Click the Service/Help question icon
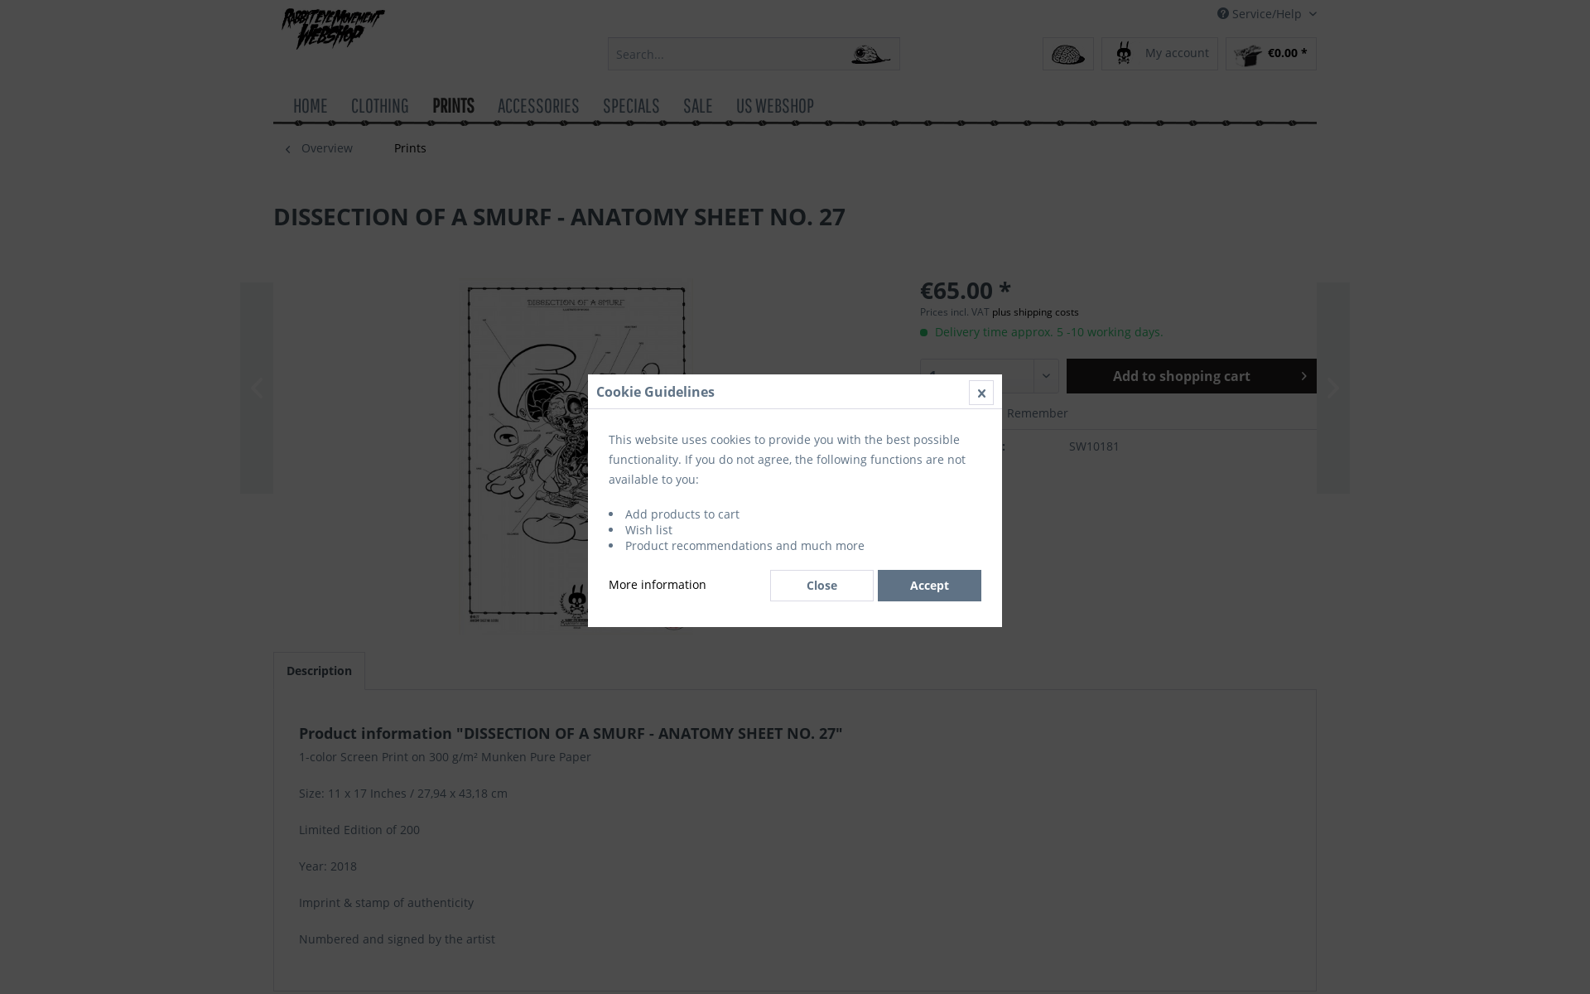The image size is (1590, 994). [1222, 13]
